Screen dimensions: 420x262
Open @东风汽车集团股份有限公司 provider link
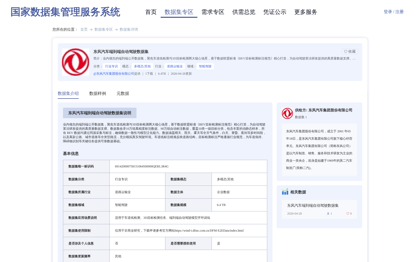coord(114,74)
